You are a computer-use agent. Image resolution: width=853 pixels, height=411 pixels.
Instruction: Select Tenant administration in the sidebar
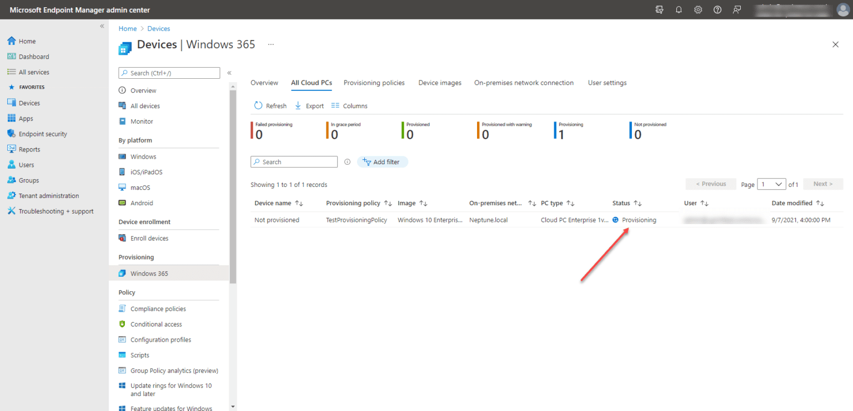click(x=48, y=195)
